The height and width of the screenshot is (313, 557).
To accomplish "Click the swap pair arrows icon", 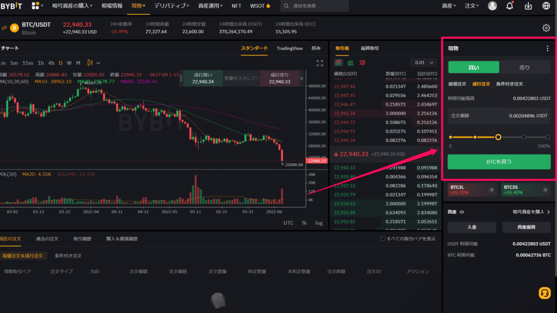I will tap(4, 28).
